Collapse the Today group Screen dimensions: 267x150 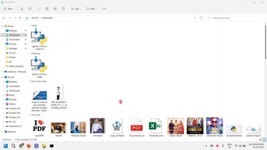tap(30, 25)
